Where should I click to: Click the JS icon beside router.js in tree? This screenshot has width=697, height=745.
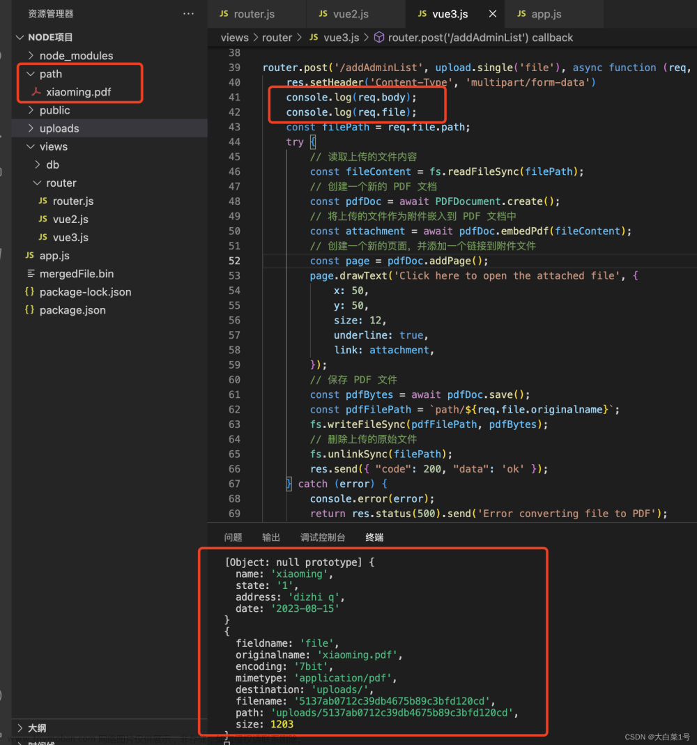click(43, 201)
